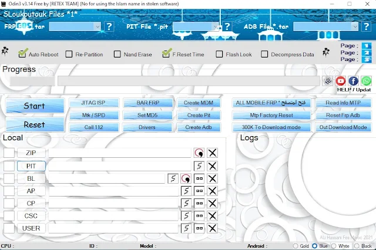Click the double-square icon in CSC row
Image resolution: width=376 pixels, height=250 pixels.
coord(199,216)
